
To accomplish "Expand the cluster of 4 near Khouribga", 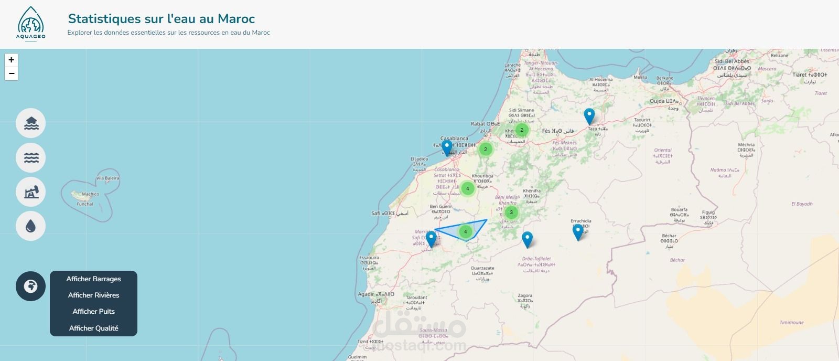I will click(x=467, y=188).
